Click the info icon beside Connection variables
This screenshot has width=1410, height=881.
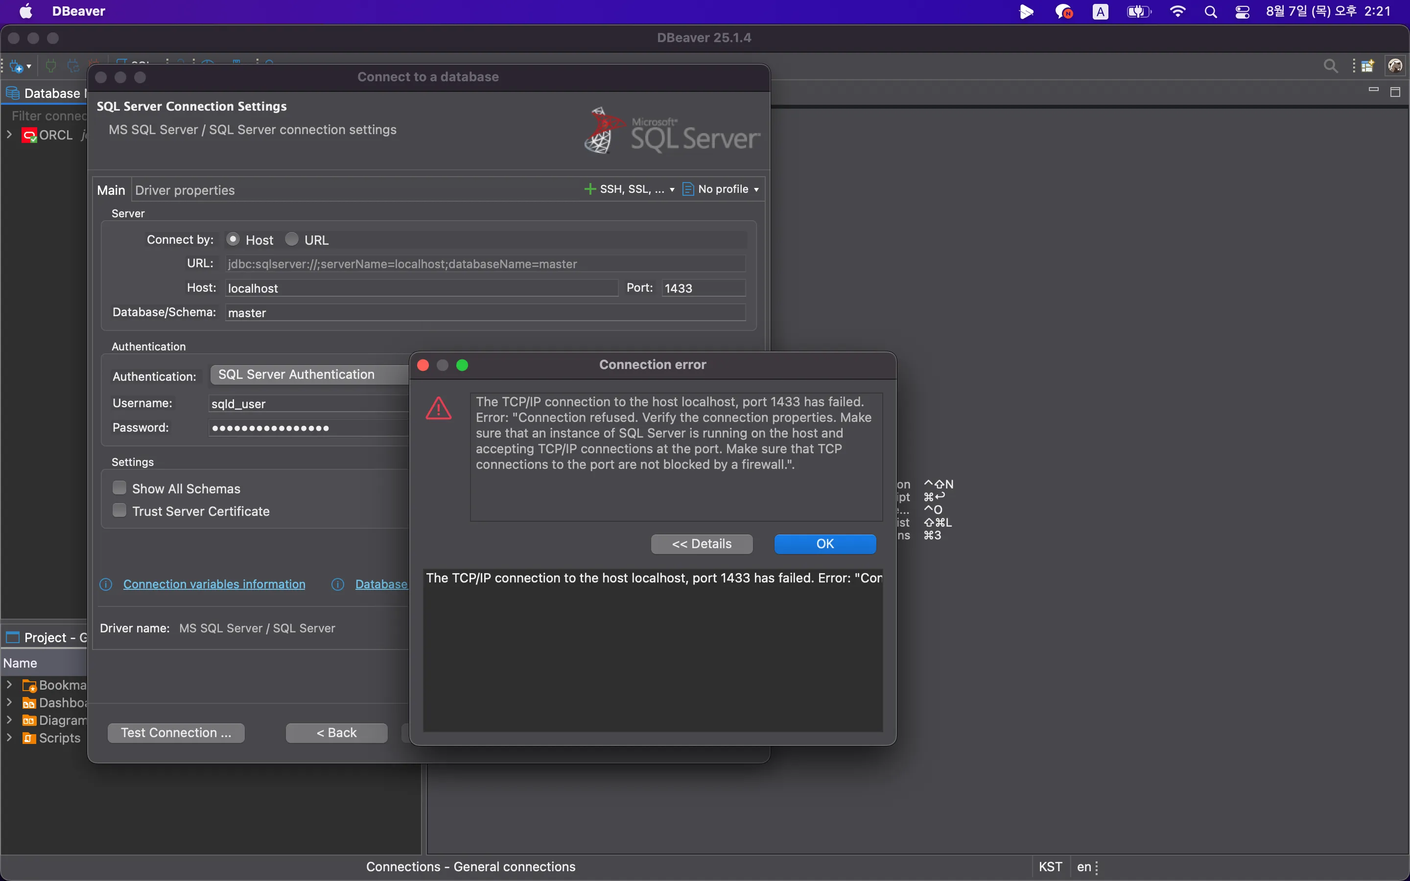(x=106, y=584)
